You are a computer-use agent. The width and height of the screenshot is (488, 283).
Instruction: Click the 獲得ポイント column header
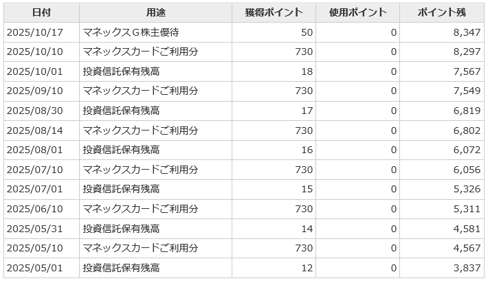tap(274, 12)
